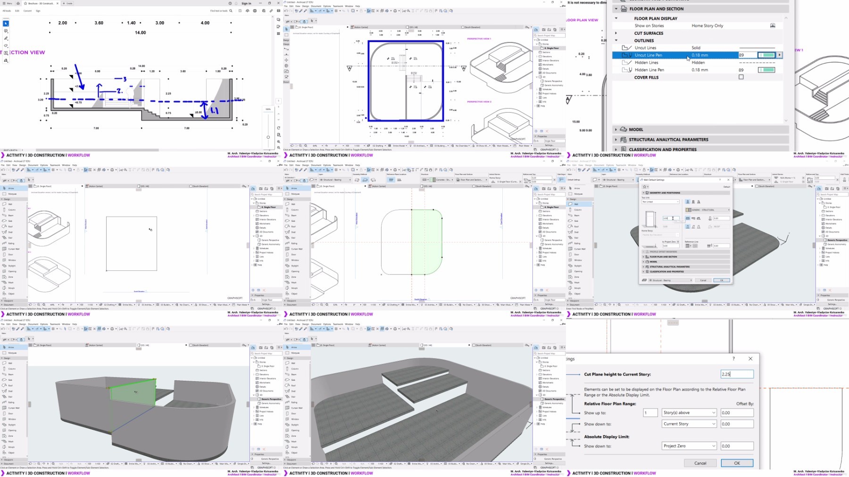Image resolution: width=849 pixels, height=477 pixels.
Task: Enable the Cover Fills checkbox
Action: pos(741,77)
